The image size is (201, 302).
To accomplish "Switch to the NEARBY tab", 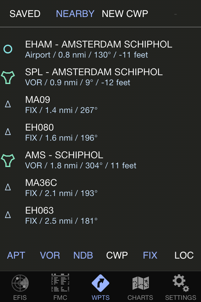I will pyautogui.click(x=75, y=14).
